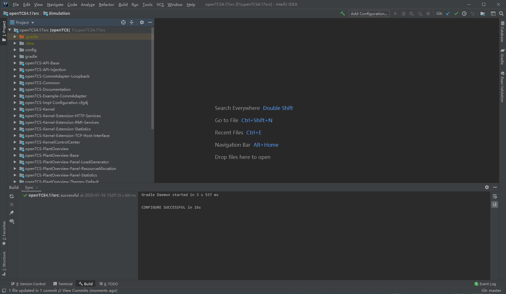
Task: Click the tool windows toggle icon in status bar
Action: [x=4, y=291]
